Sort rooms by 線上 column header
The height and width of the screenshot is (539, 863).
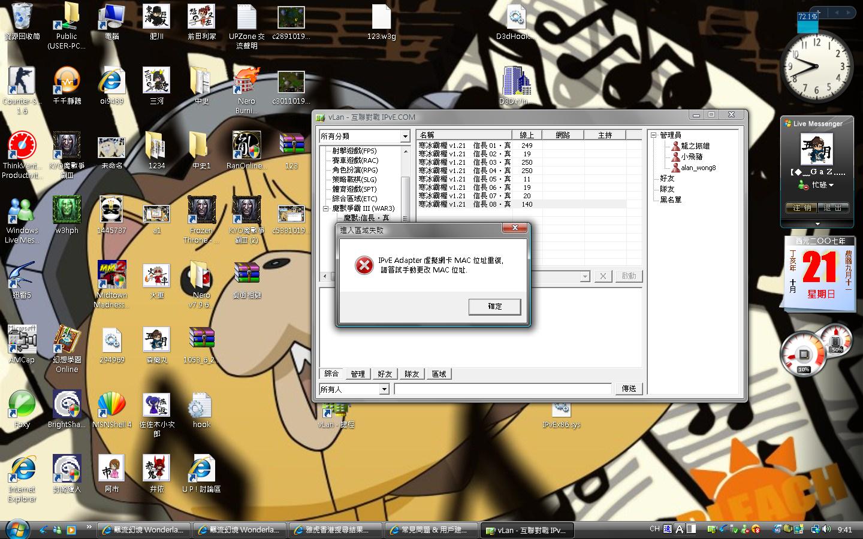527,135
